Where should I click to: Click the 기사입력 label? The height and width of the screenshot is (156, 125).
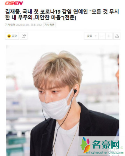10,25
